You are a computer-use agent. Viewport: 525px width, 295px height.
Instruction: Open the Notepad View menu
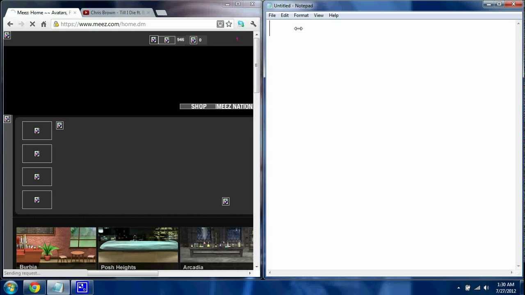click(x=319, y=16)
